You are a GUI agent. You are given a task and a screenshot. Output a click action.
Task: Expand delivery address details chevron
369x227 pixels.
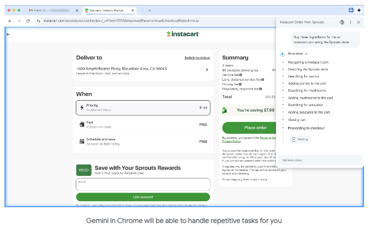207,70
